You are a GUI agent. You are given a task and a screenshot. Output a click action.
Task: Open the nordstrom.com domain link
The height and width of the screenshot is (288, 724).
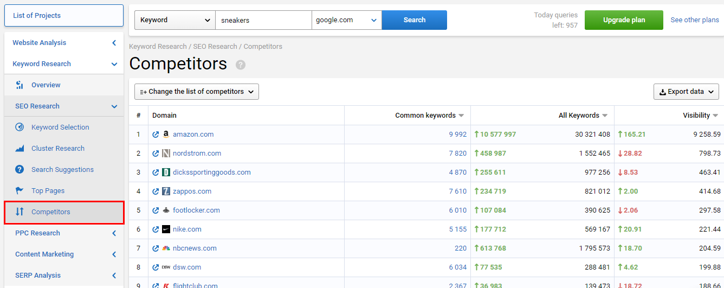click(x=197, y=153)
